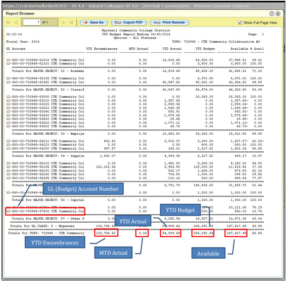The image size is (286, 281).
Task: Click the highlighted account 12-350-00-703945-57500 row
Action: 45,211
